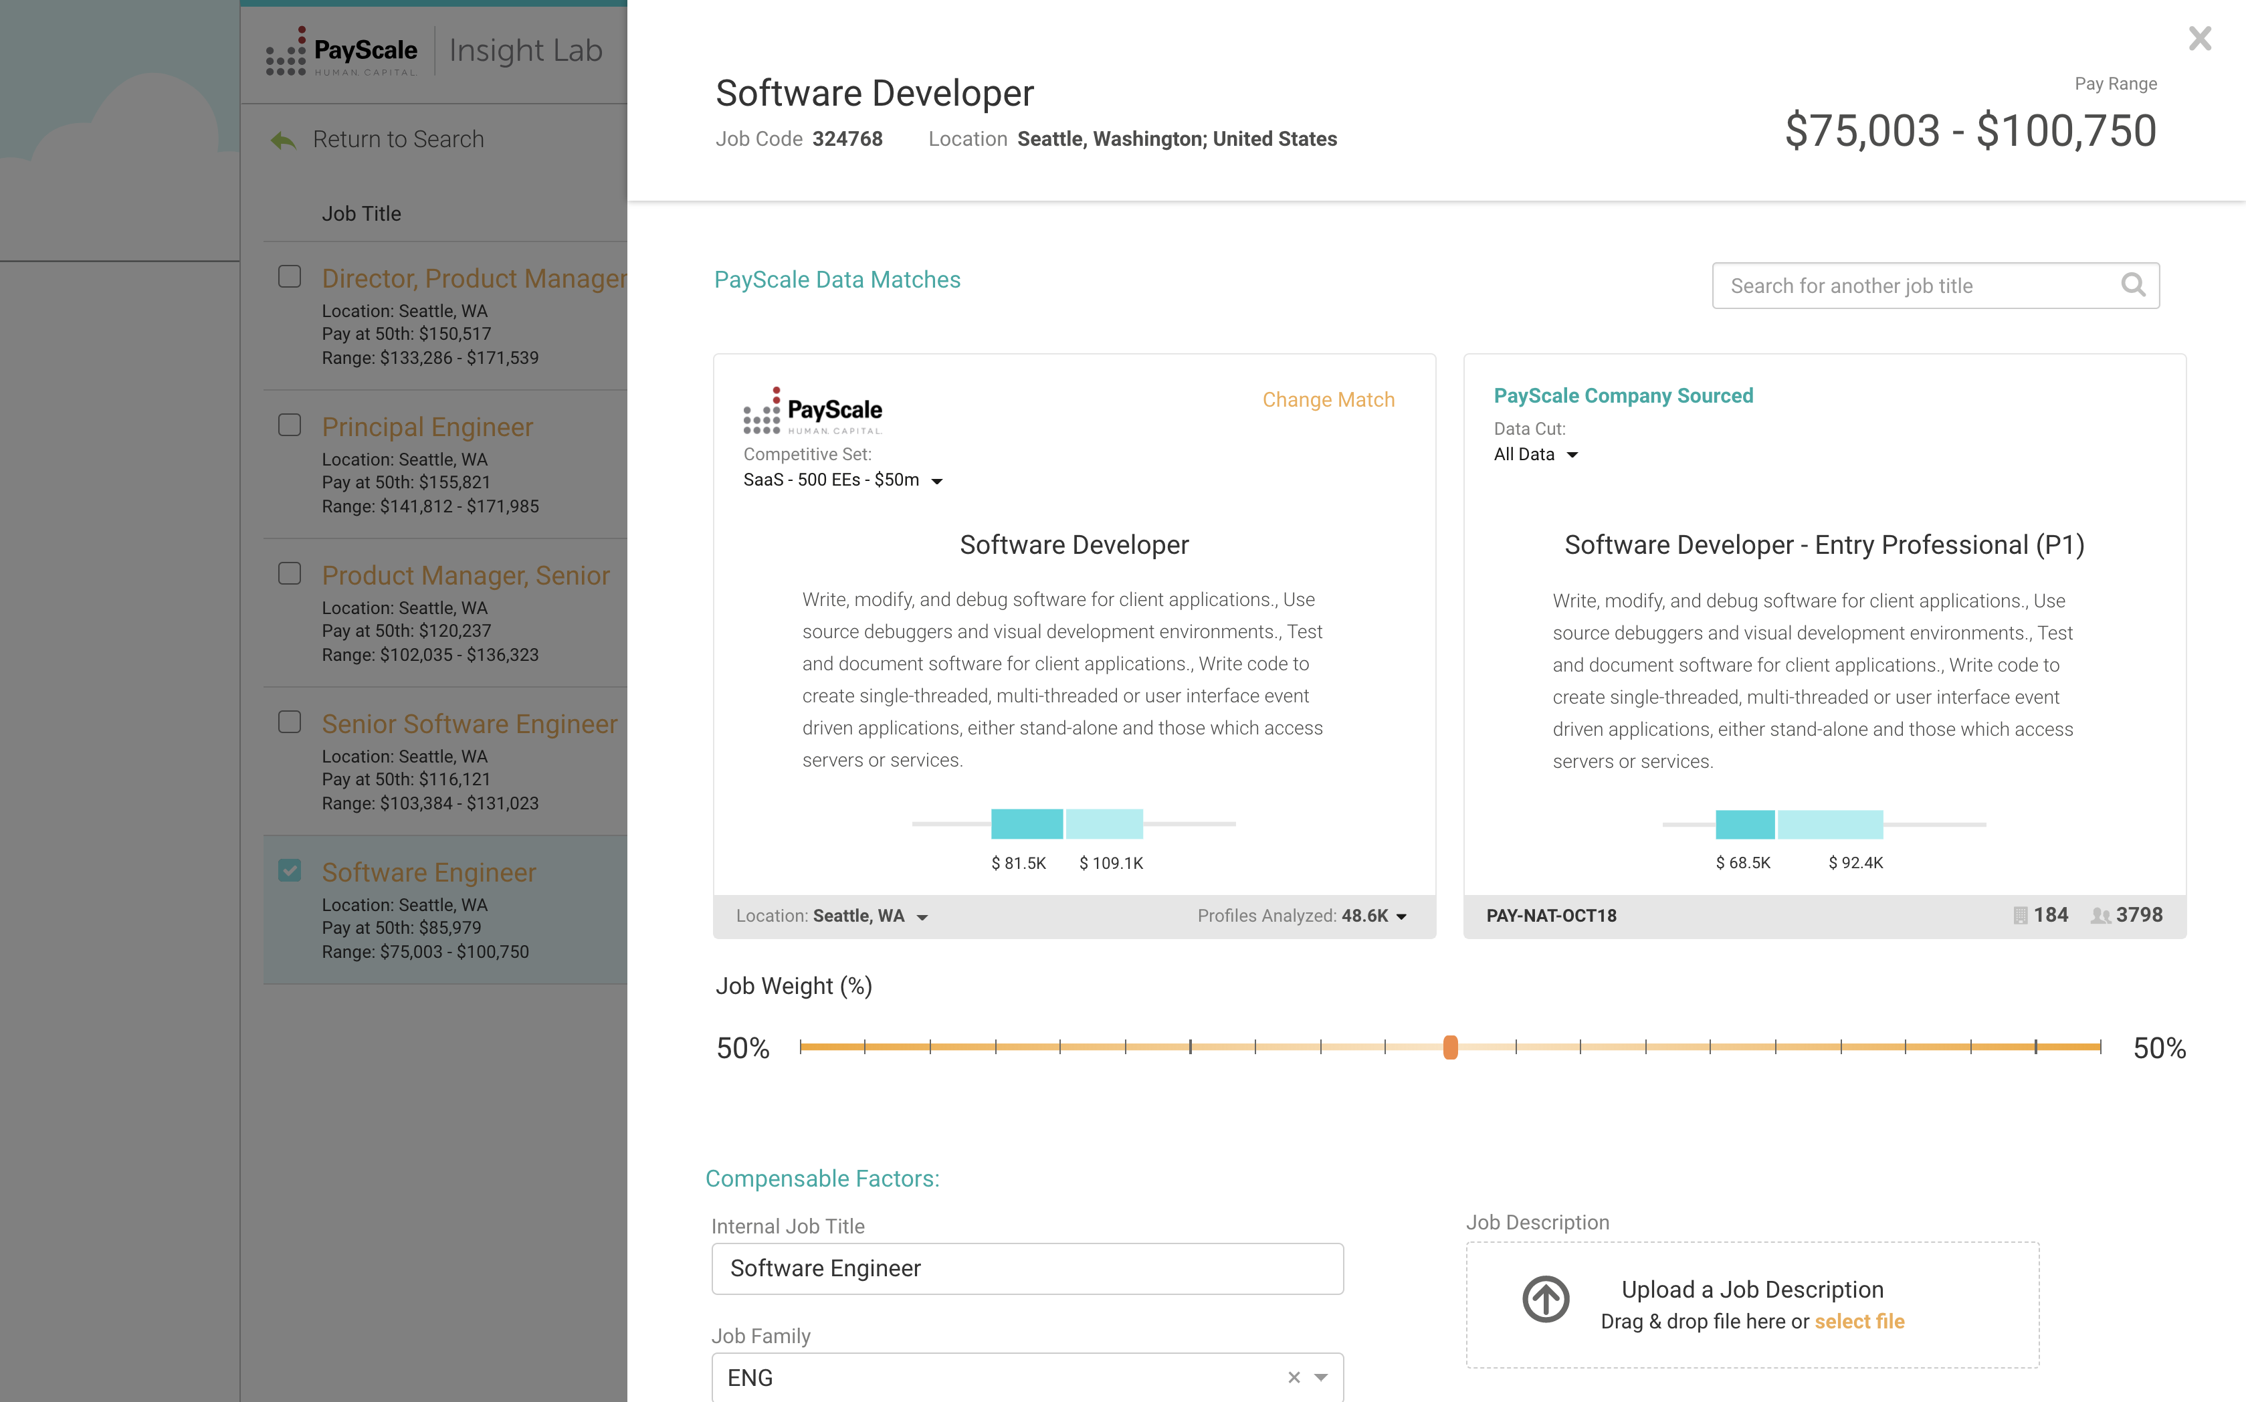
Task: Click the PaySca​le match pay range bar
Action: (x=1067, y=823)
